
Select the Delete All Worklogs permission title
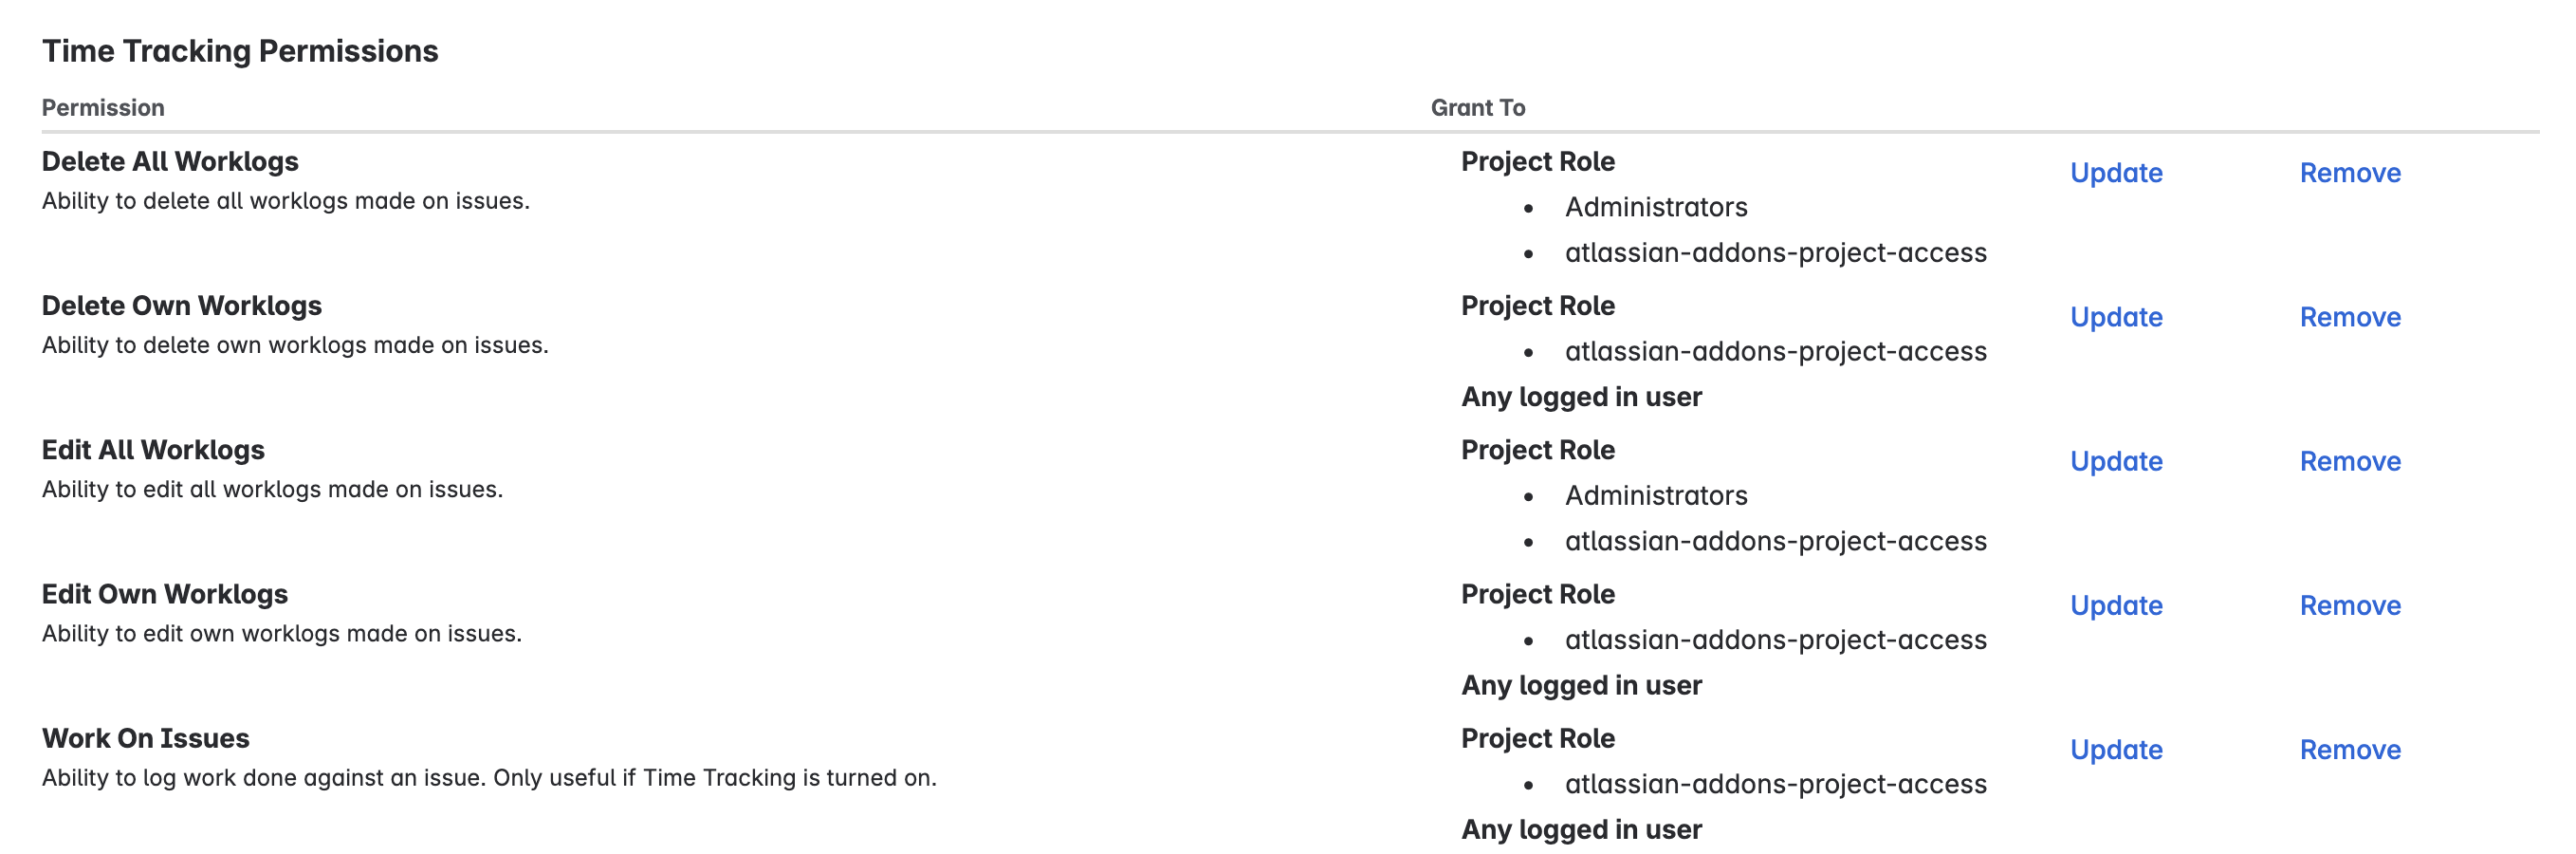coord(171,161)
